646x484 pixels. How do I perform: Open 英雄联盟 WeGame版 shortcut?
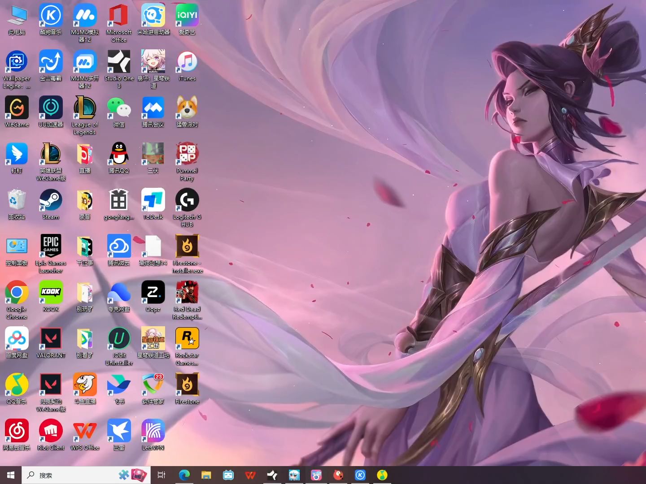51,162
